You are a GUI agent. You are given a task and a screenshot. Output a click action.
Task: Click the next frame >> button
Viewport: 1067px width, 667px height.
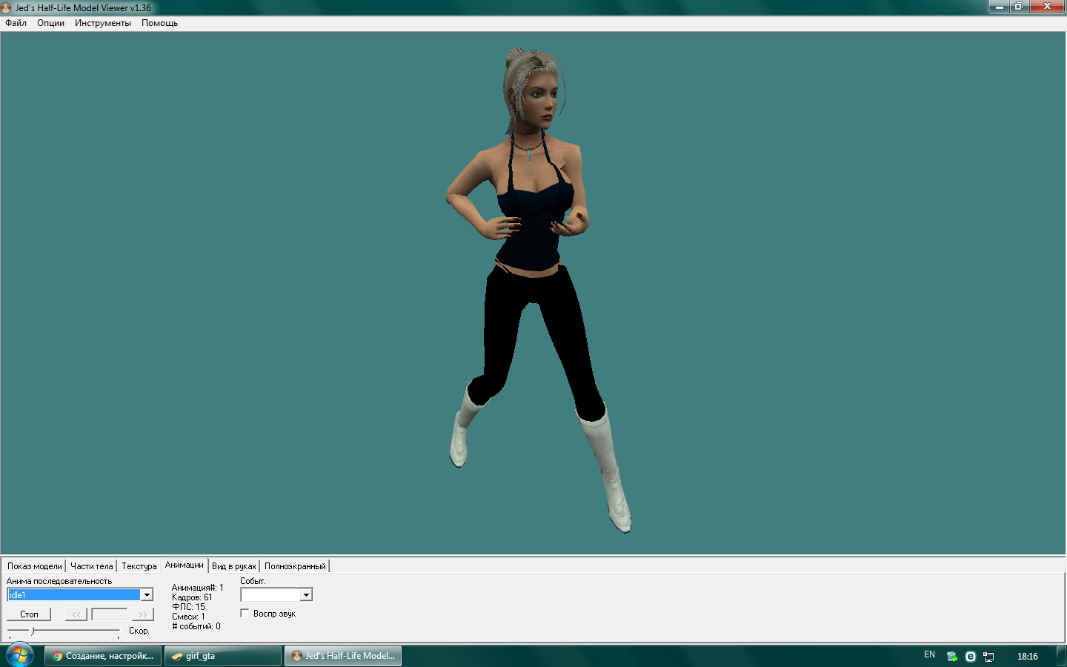pyautogui.click(x=143, y=614)
